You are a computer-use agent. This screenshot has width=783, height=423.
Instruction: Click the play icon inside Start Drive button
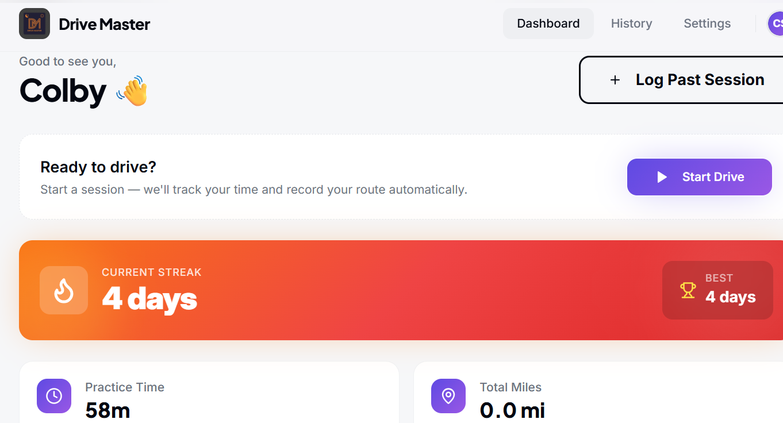tap(662, 176)
